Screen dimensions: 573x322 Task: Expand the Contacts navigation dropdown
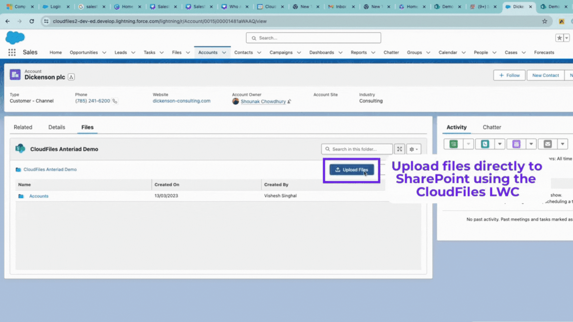(x=258, y=52)
